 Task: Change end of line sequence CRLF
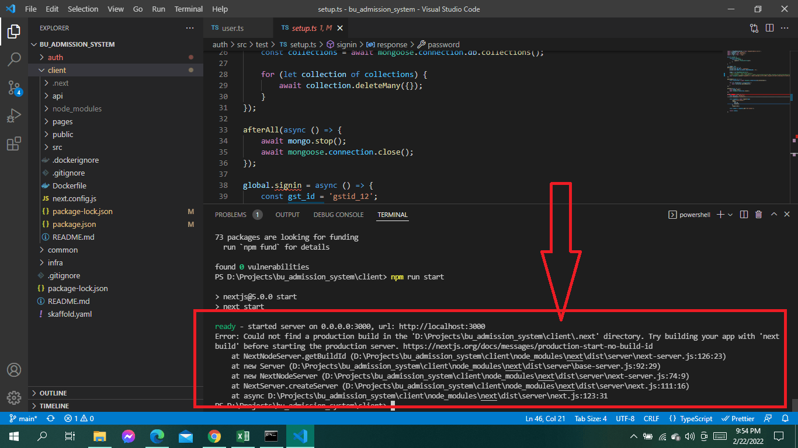tap(651, 418)
